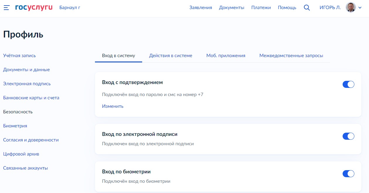Turn off Вход по биометрии switch
This screenshot has width=369, height=193.
click(348, 174)
